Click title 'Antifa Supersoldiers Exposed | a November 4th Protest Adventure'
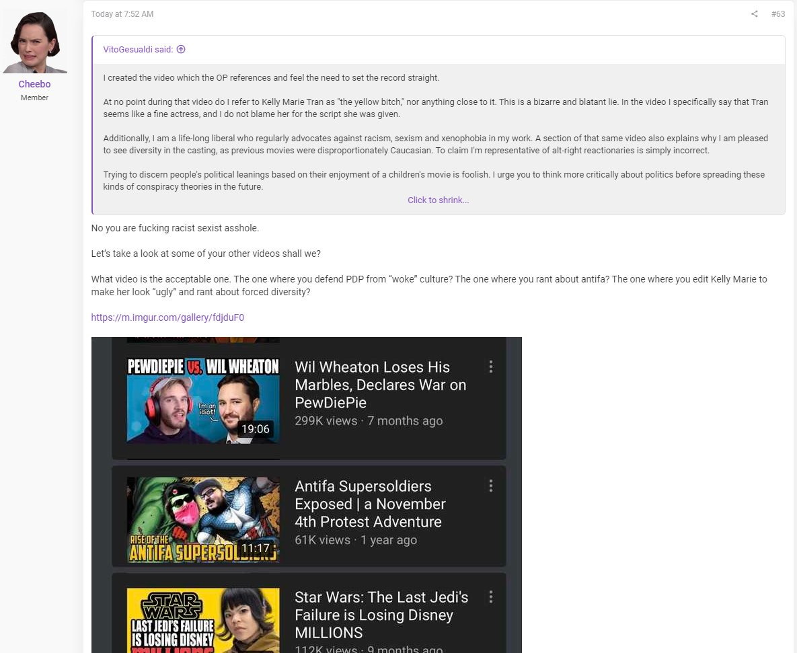This screenshot has width=797, height=653. (x=370, y=504)
